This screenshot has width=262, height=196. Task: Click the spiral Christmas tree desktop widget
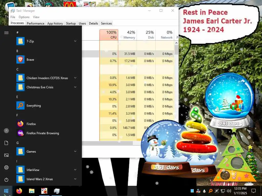click(x=196, y=131)
